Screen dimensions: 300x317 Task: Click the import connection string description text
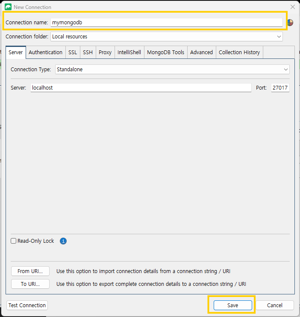(x=143, y=271)
